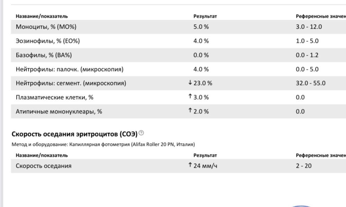Click the 2 - 20 reference range
Image resolution: width=346 pixels, height=207 pixels.
click(x=304, y=166)
